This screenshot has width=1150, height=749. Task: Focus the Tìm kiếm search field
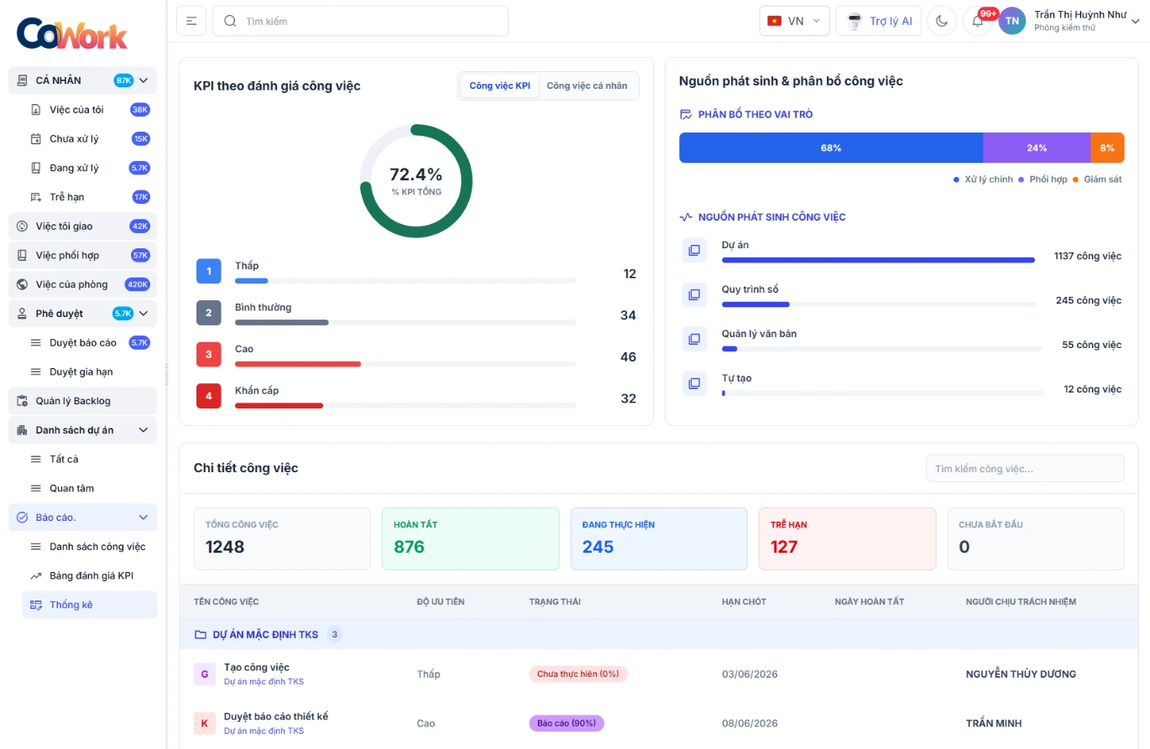(360, 21)
